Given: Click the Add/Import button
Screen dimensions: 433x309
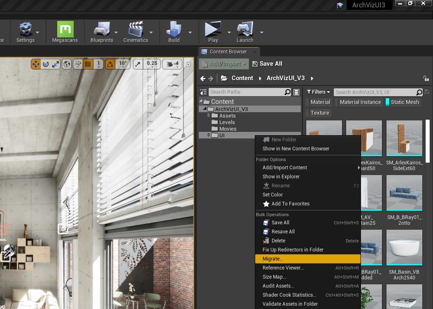Looking at the screenshot, I should (x=223, y=64).
